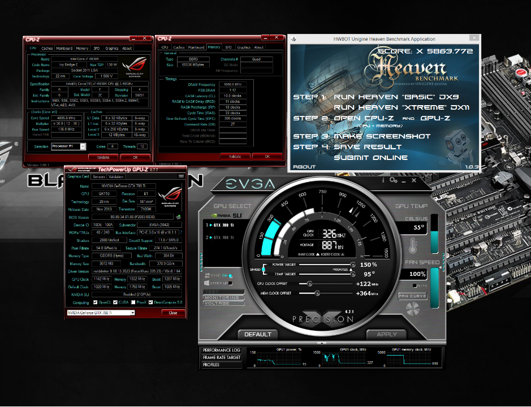Screen dimensions: 531x407
Task: Click OK in CPU-Z memory window
Action: click(267, 157)
